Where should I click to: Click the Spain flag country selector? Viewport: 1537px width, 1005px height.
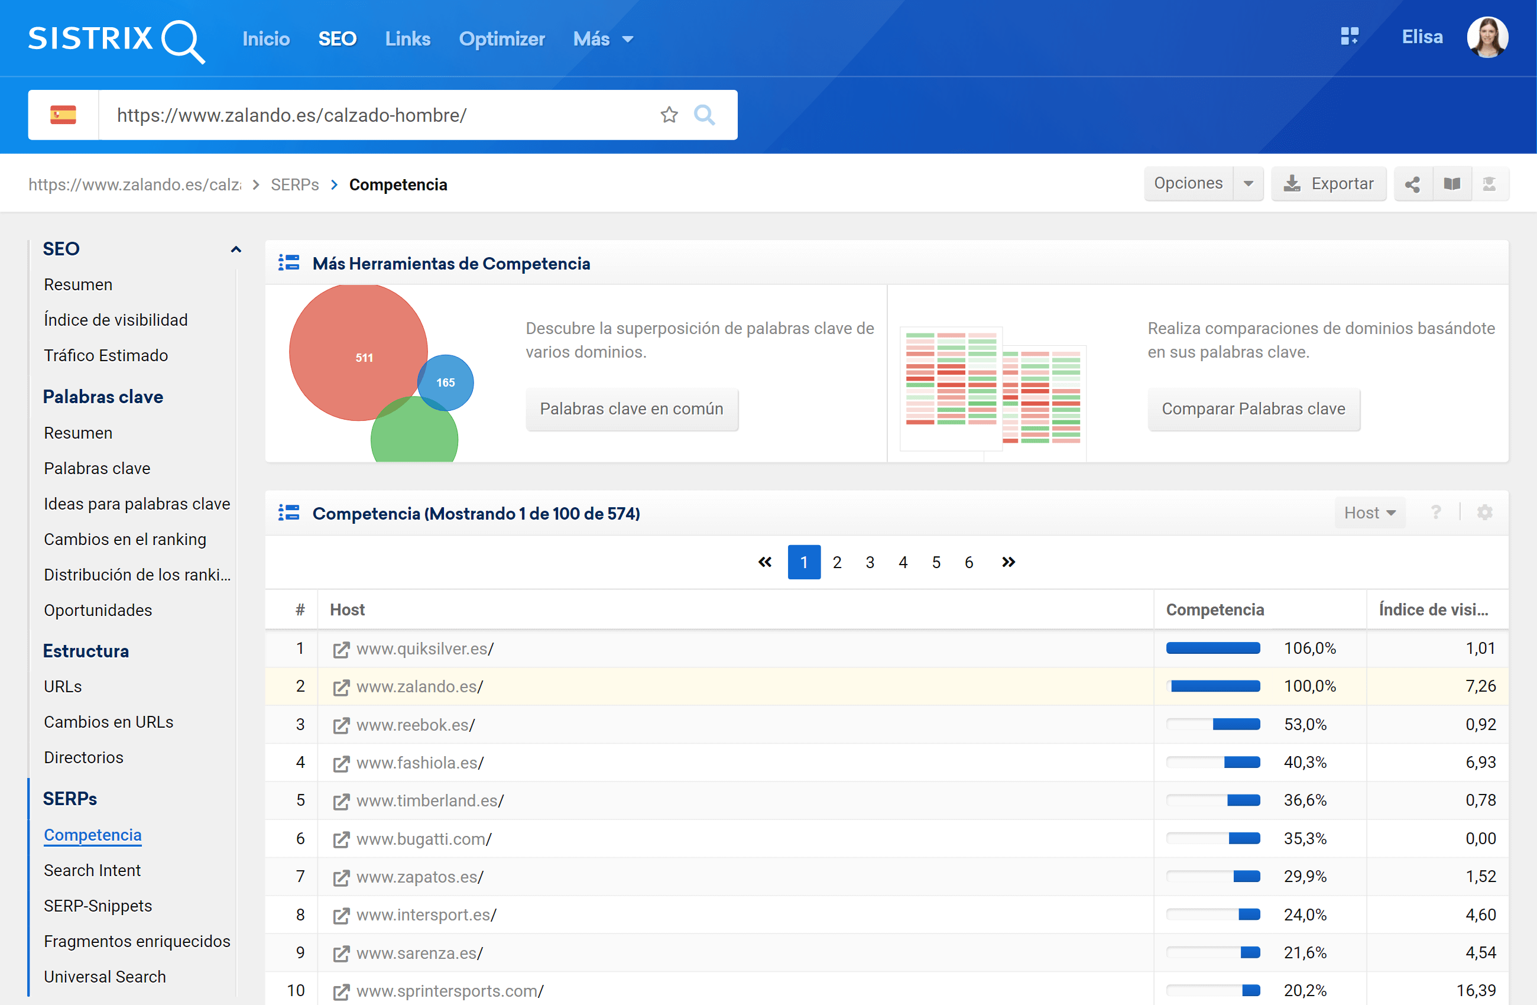[x=63, y=115]
